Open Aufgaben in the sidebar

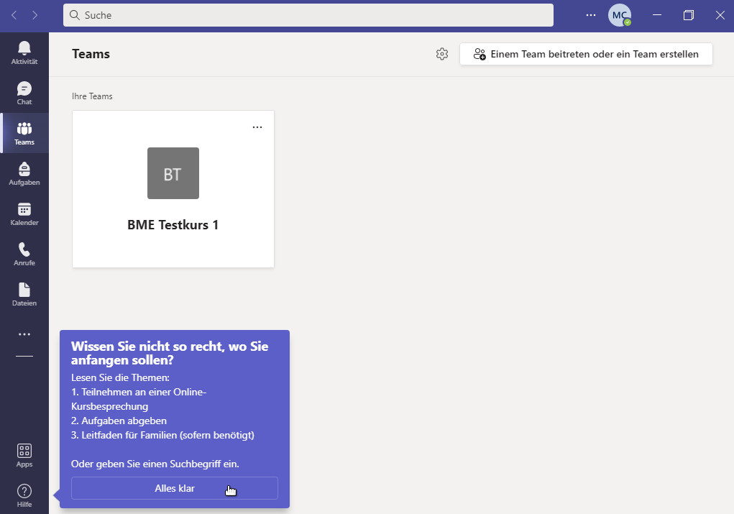point(24,173)
